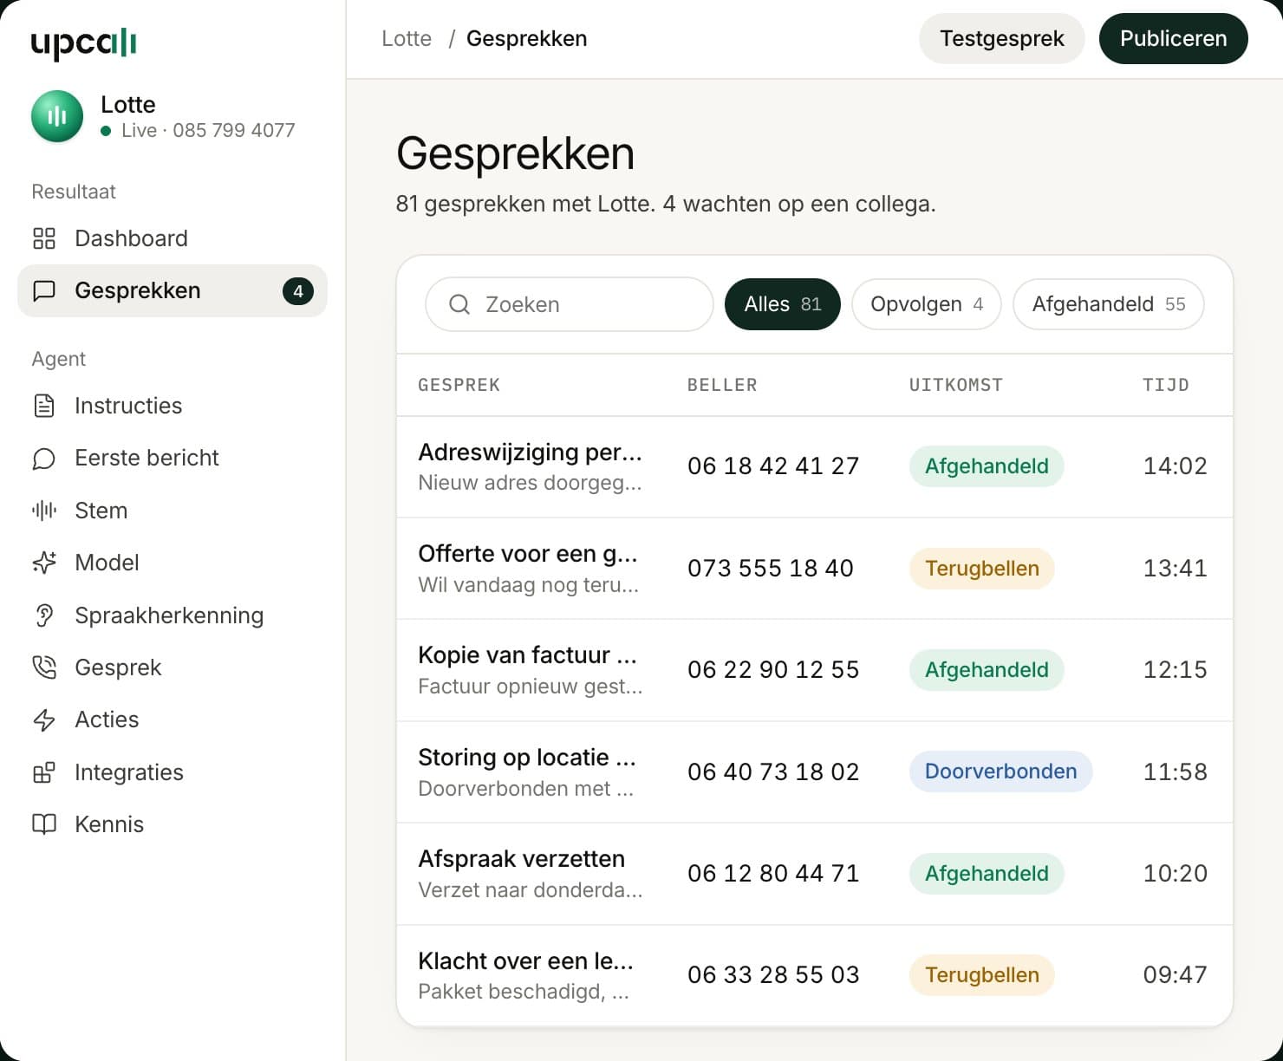Screen dimensions: 1283x1061
Task: Select the Alles 81 filter tab
Action: (x=783, y=304)
